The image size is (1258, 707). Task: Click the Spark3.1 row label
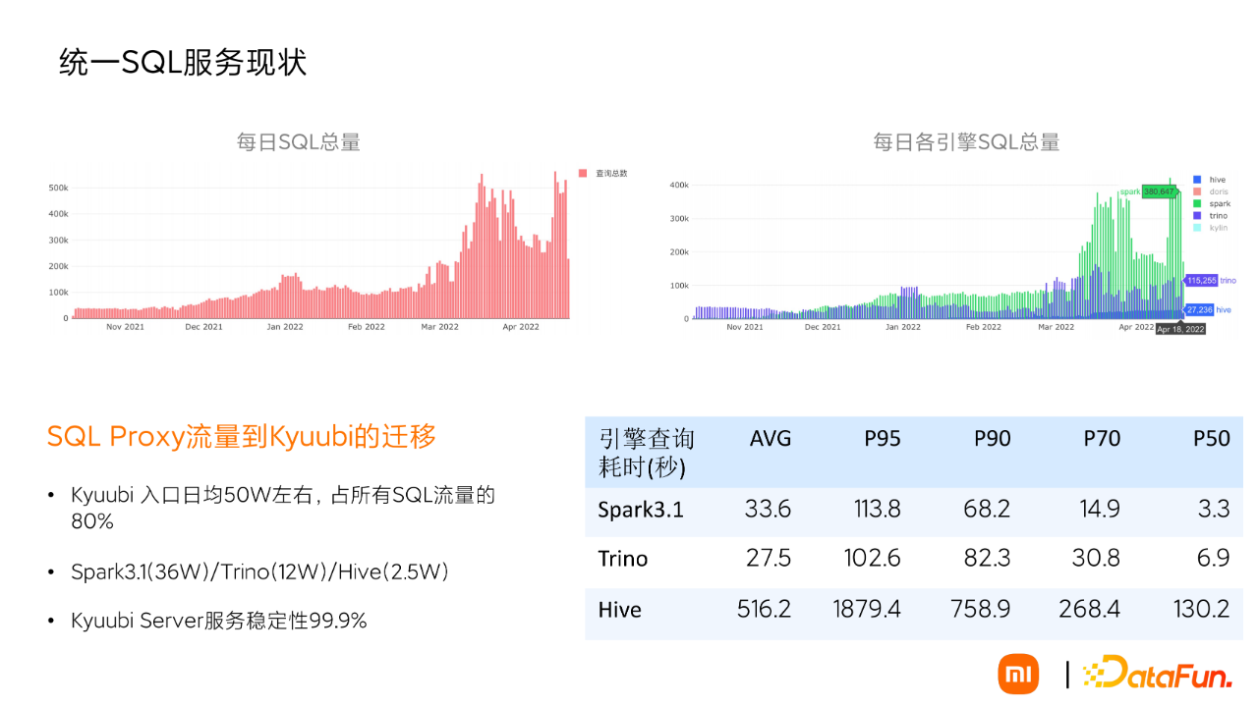click(x=641, y=511)
